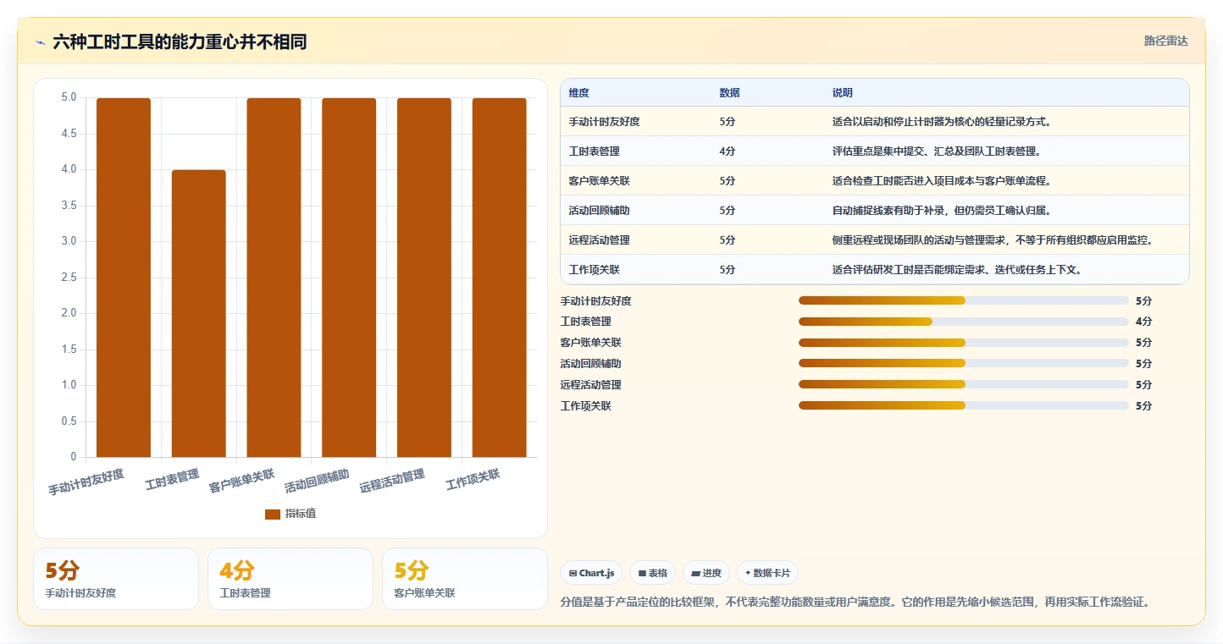Select the 表格 chip
Screen dimensions: 1223x644
click(x=652, y=573)
